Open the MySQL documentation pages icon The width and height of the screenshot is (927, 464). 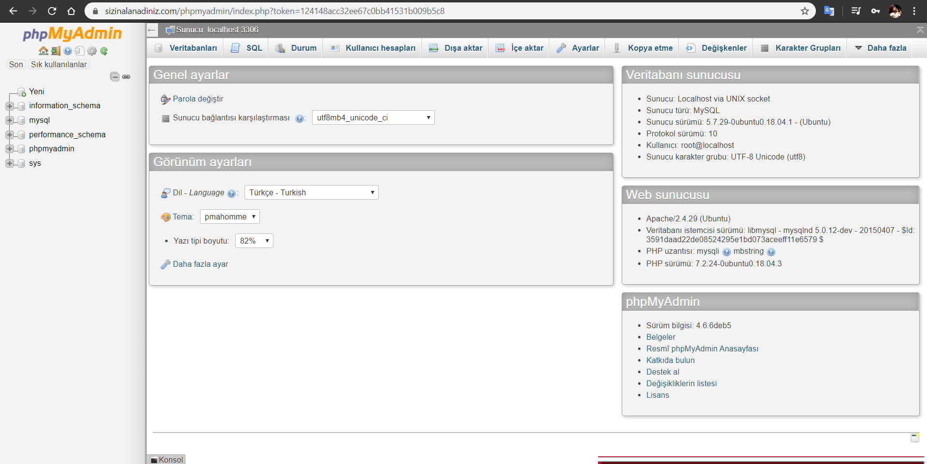click(80, 51)
